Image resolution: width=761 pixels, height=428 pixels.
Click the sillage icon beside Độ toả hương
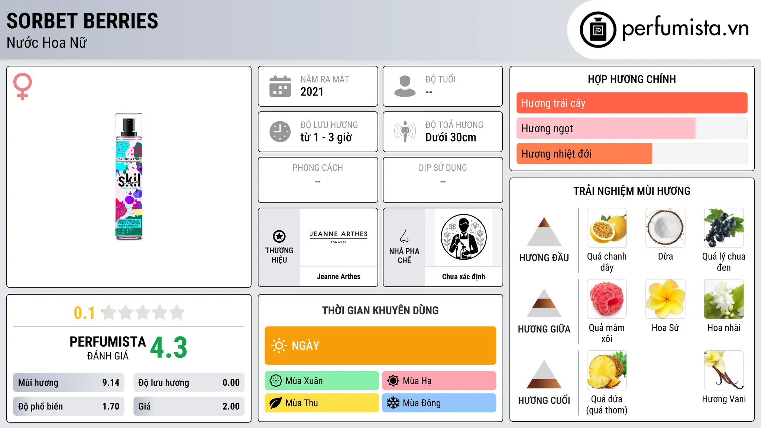coord(405,132)
